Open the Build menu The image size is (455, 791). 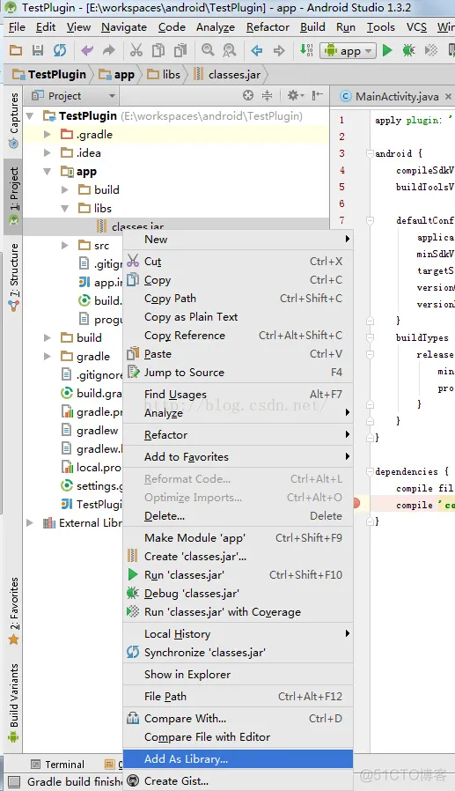(312, 27)
